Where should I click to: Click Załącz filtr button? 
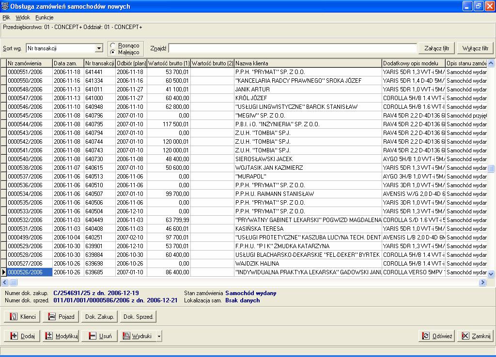coord(436,48)
